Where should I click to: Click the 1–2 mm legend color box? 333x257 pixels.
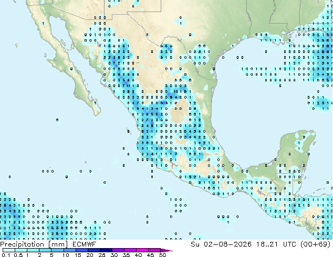point(33,250)
